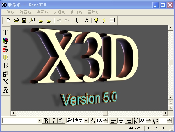The image size is (175, 132).
Task: Decrease the line spacing 80 stepper
Action: [x=149, y=122]
